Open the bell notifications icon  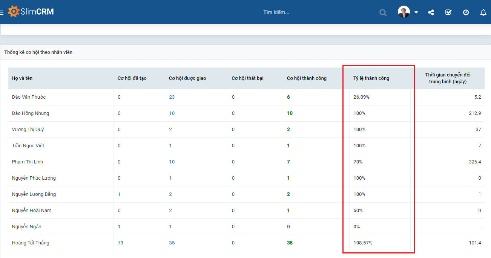pyautogui.click(x=483, y=12)
